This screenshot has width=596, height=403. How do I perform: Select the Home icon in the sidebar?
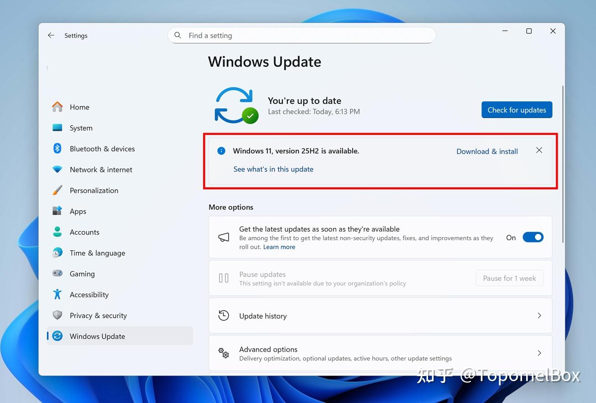(x=57, y=107)
